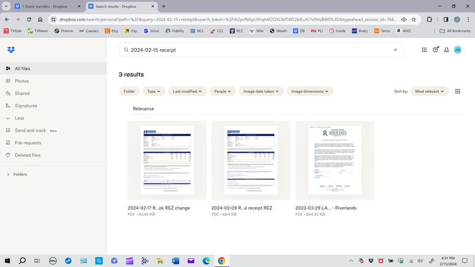
Task: Open the Temu bookmark
Action: pos(382,31)
